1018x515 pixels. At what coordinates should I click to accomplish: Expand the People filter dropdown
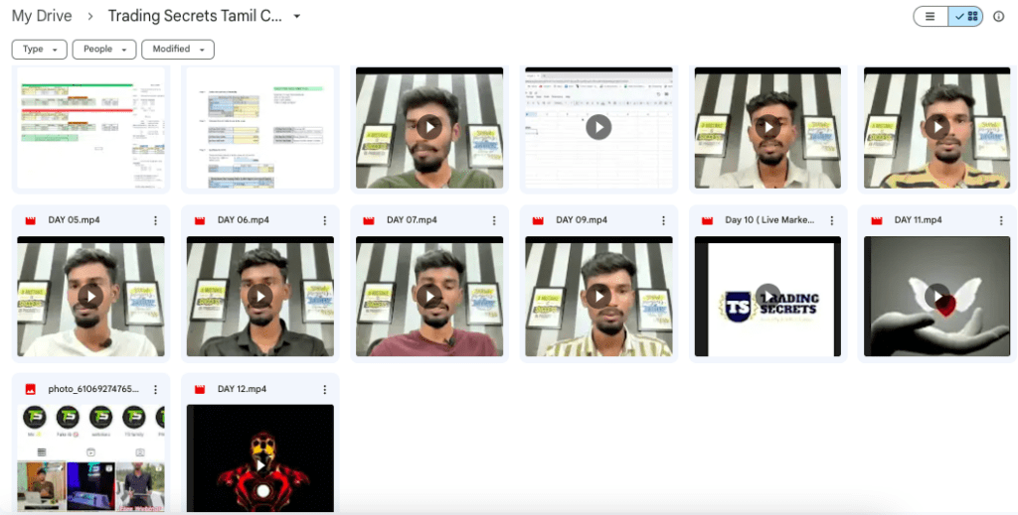(x=104, y=50)
